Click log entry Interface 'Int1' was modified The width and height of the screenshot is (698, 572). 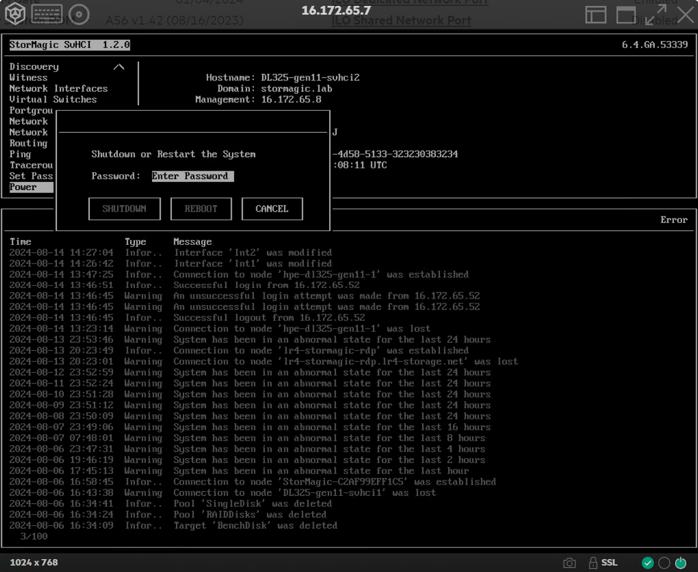253,263
